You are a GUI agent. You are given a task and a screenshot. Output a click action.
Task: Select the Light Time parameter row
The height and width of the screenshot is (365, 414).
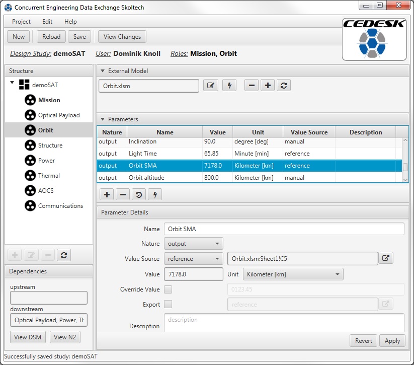point(249,154)
